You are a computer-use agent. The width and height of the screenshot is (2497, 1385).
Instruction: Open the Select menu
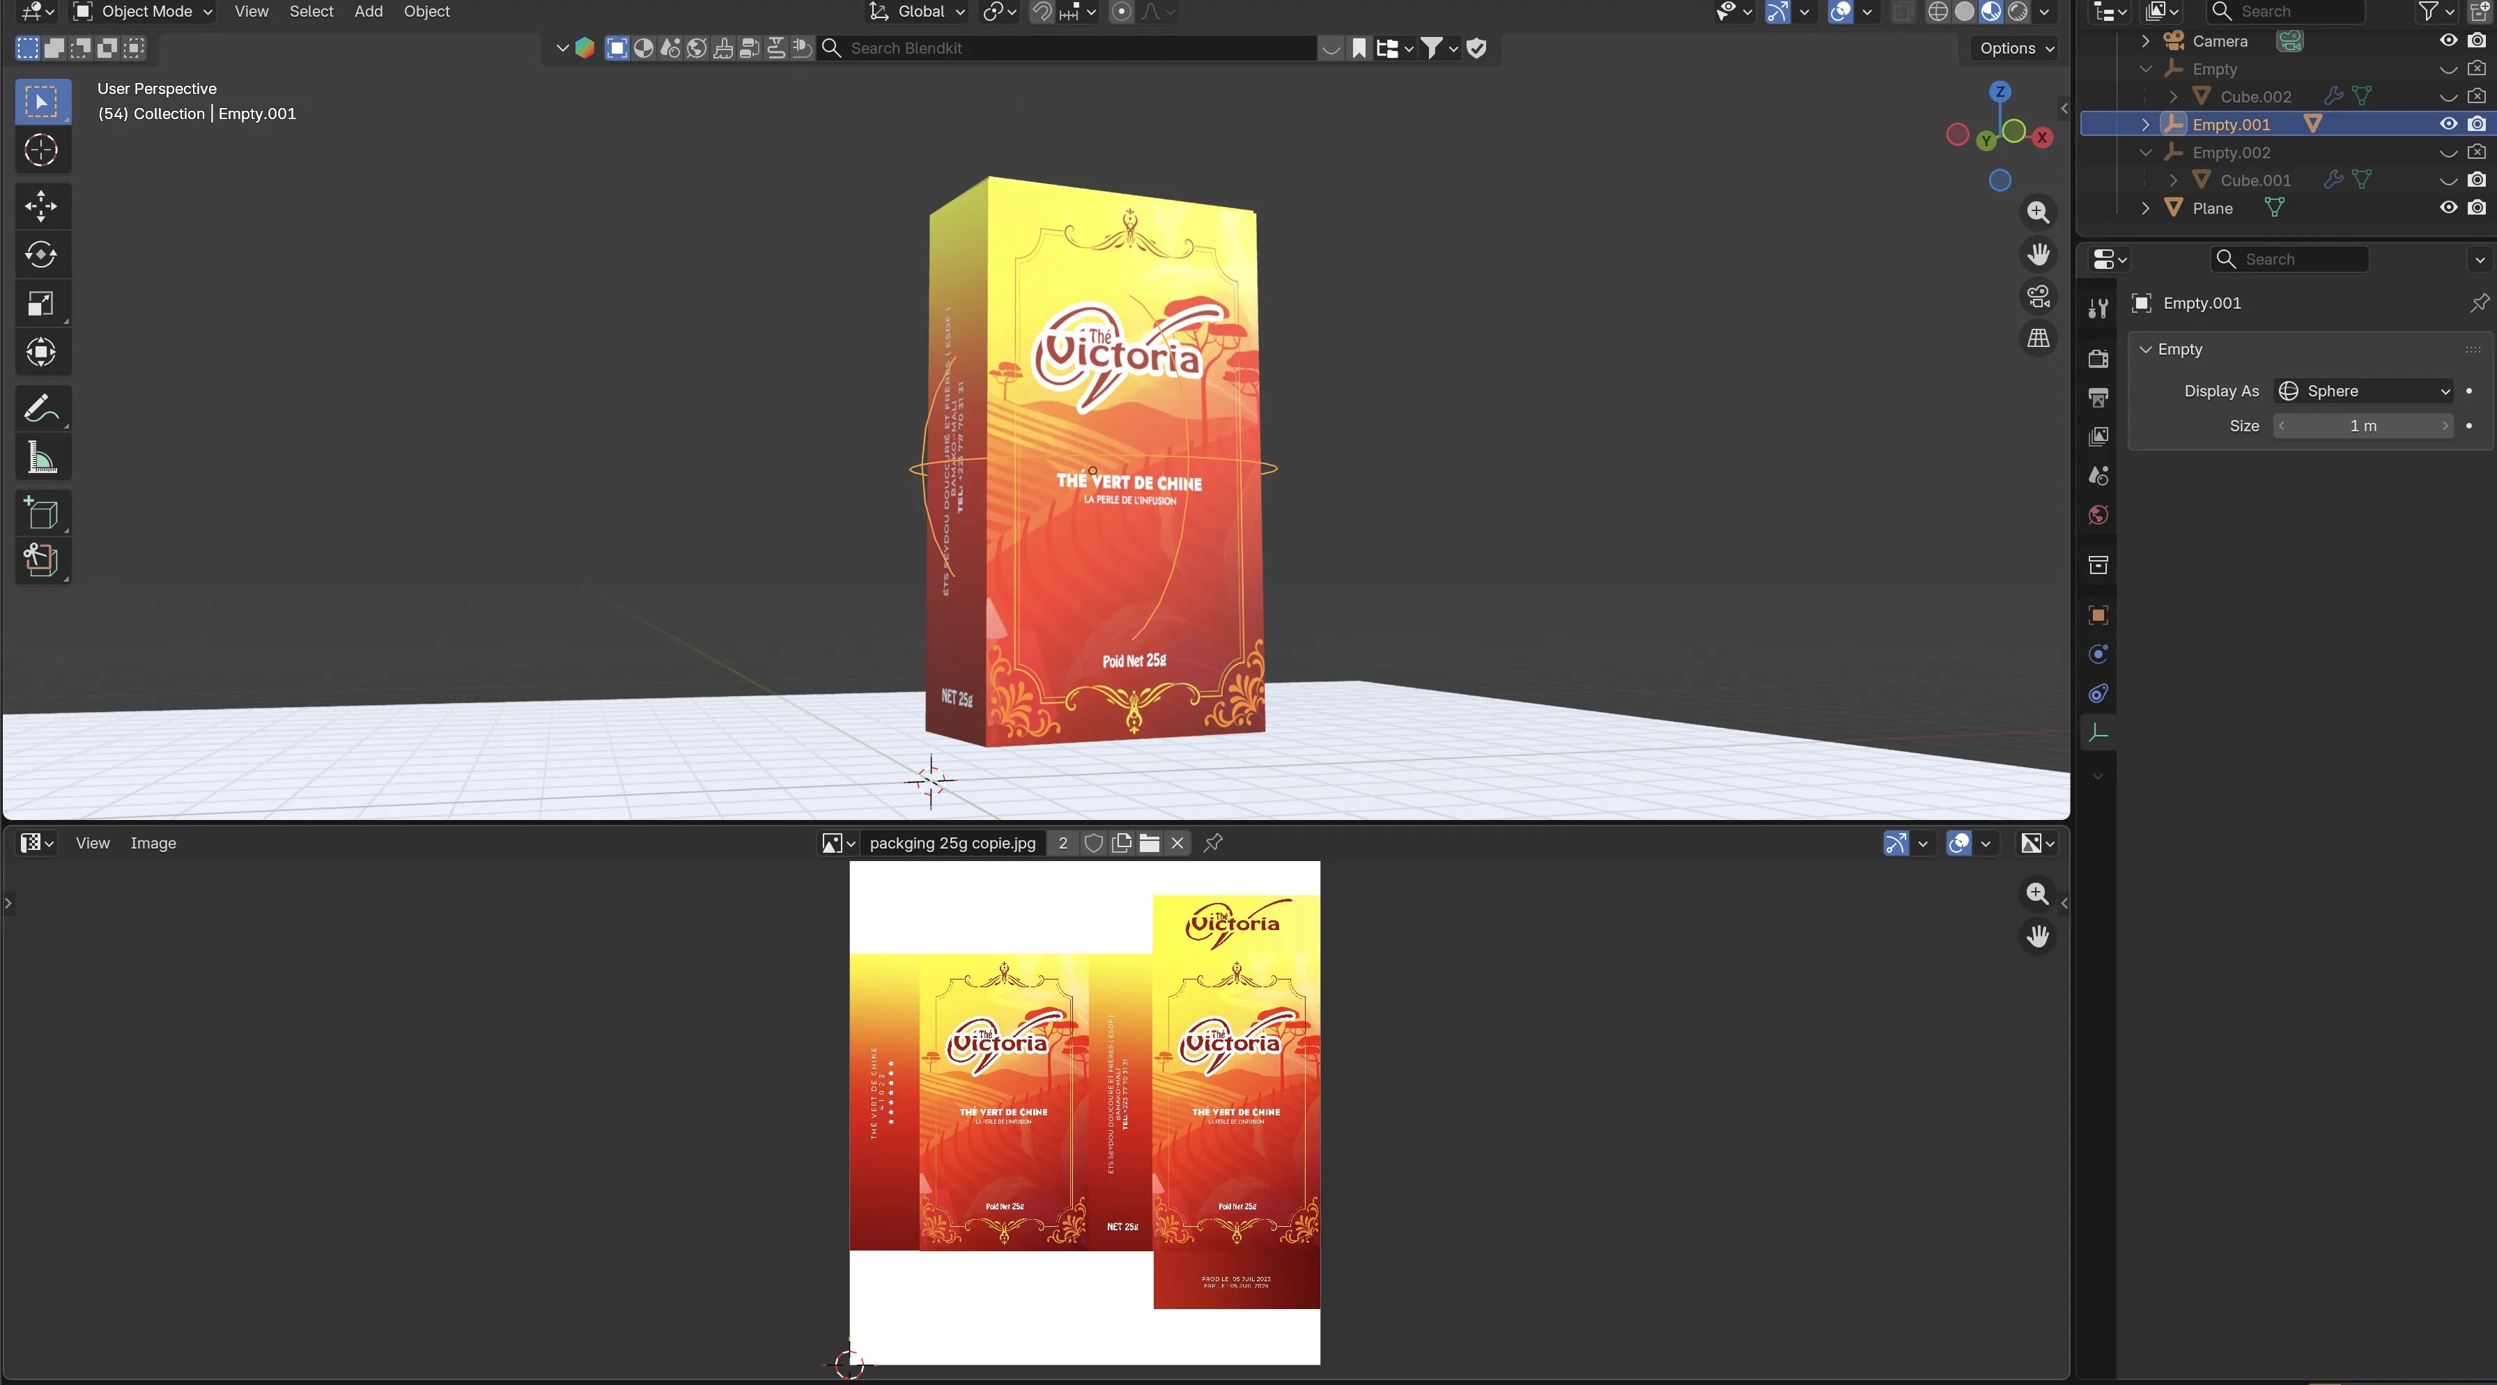311,12
